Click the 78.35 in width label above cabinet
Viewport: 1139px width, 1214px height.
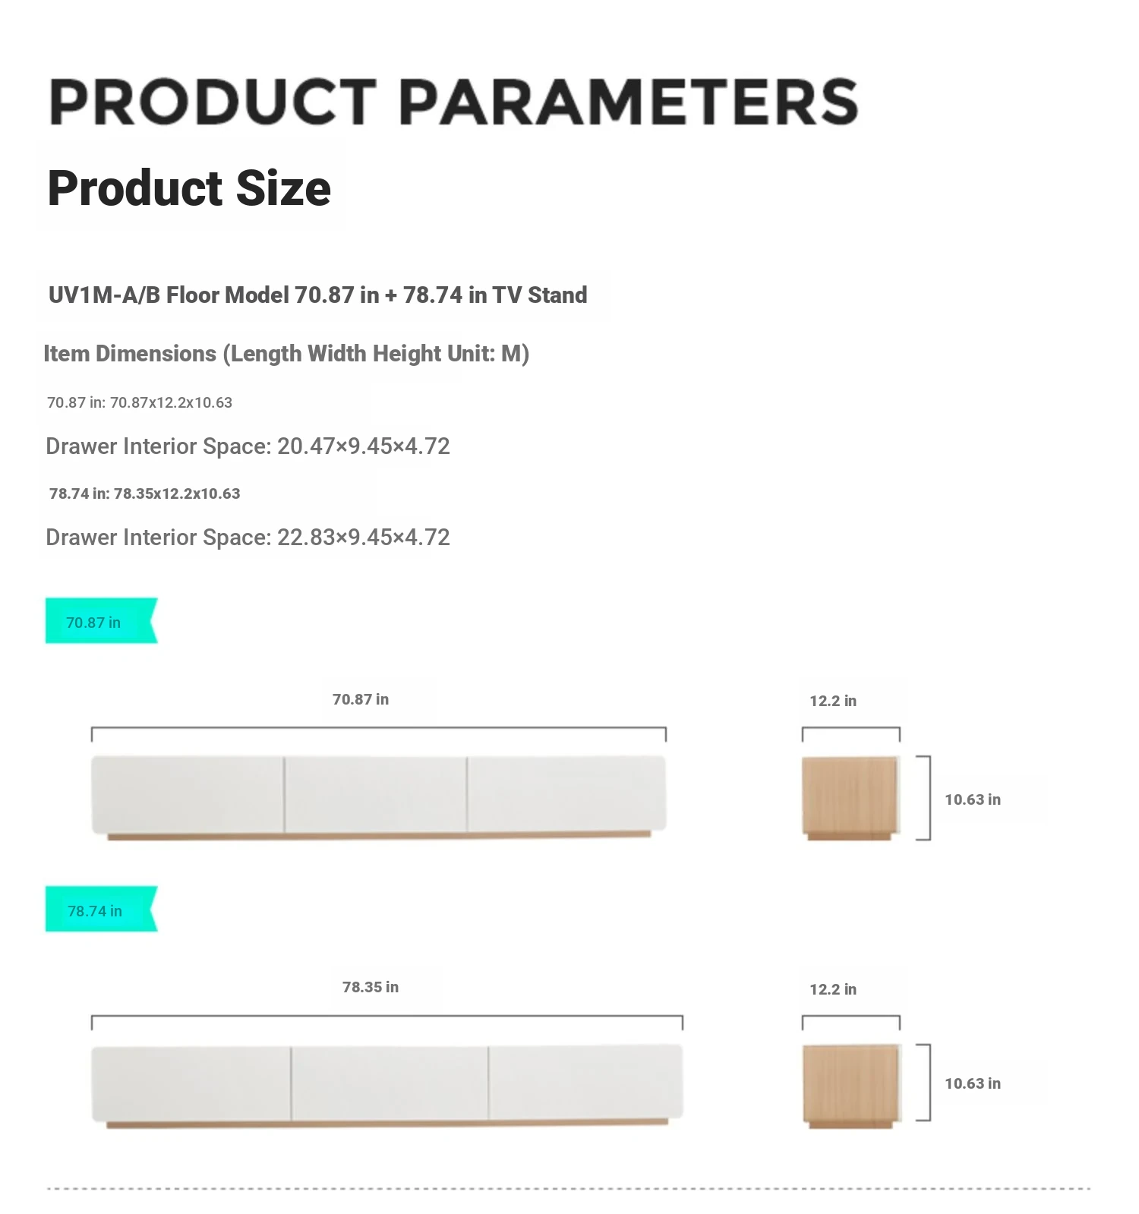371,987
